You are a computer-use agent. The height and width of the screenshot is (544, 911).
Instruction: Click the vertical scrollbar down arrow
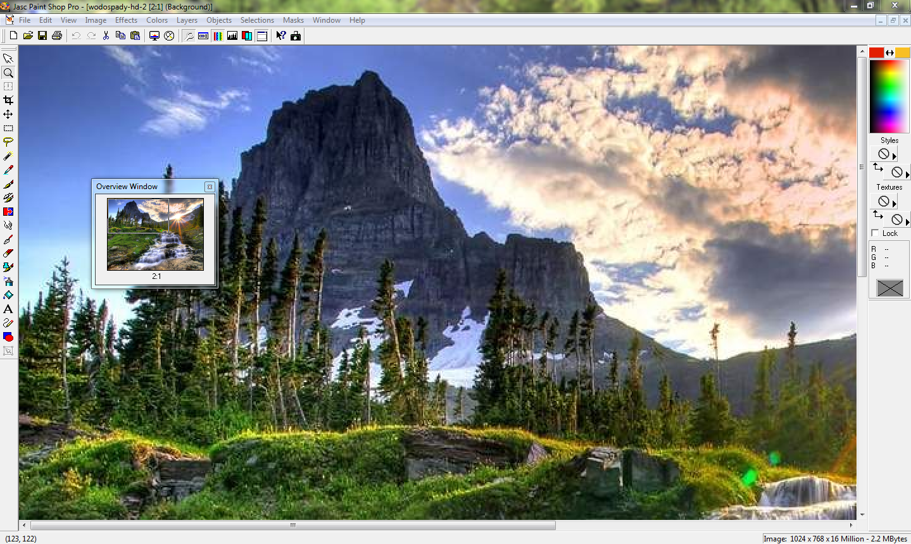click(x=862, y=515)
